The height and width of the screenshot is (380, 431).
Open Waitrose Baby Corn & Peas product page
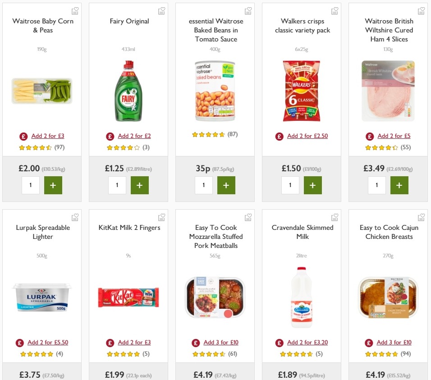point(42,26)
